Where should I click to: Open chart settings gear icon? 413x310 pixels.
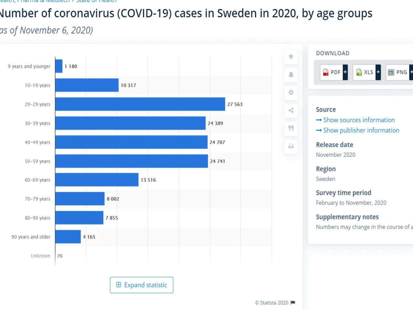[291, 92]
